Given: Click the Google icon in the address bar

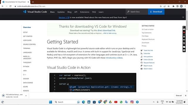Looking at the screenshot, I should coord(161,6).
